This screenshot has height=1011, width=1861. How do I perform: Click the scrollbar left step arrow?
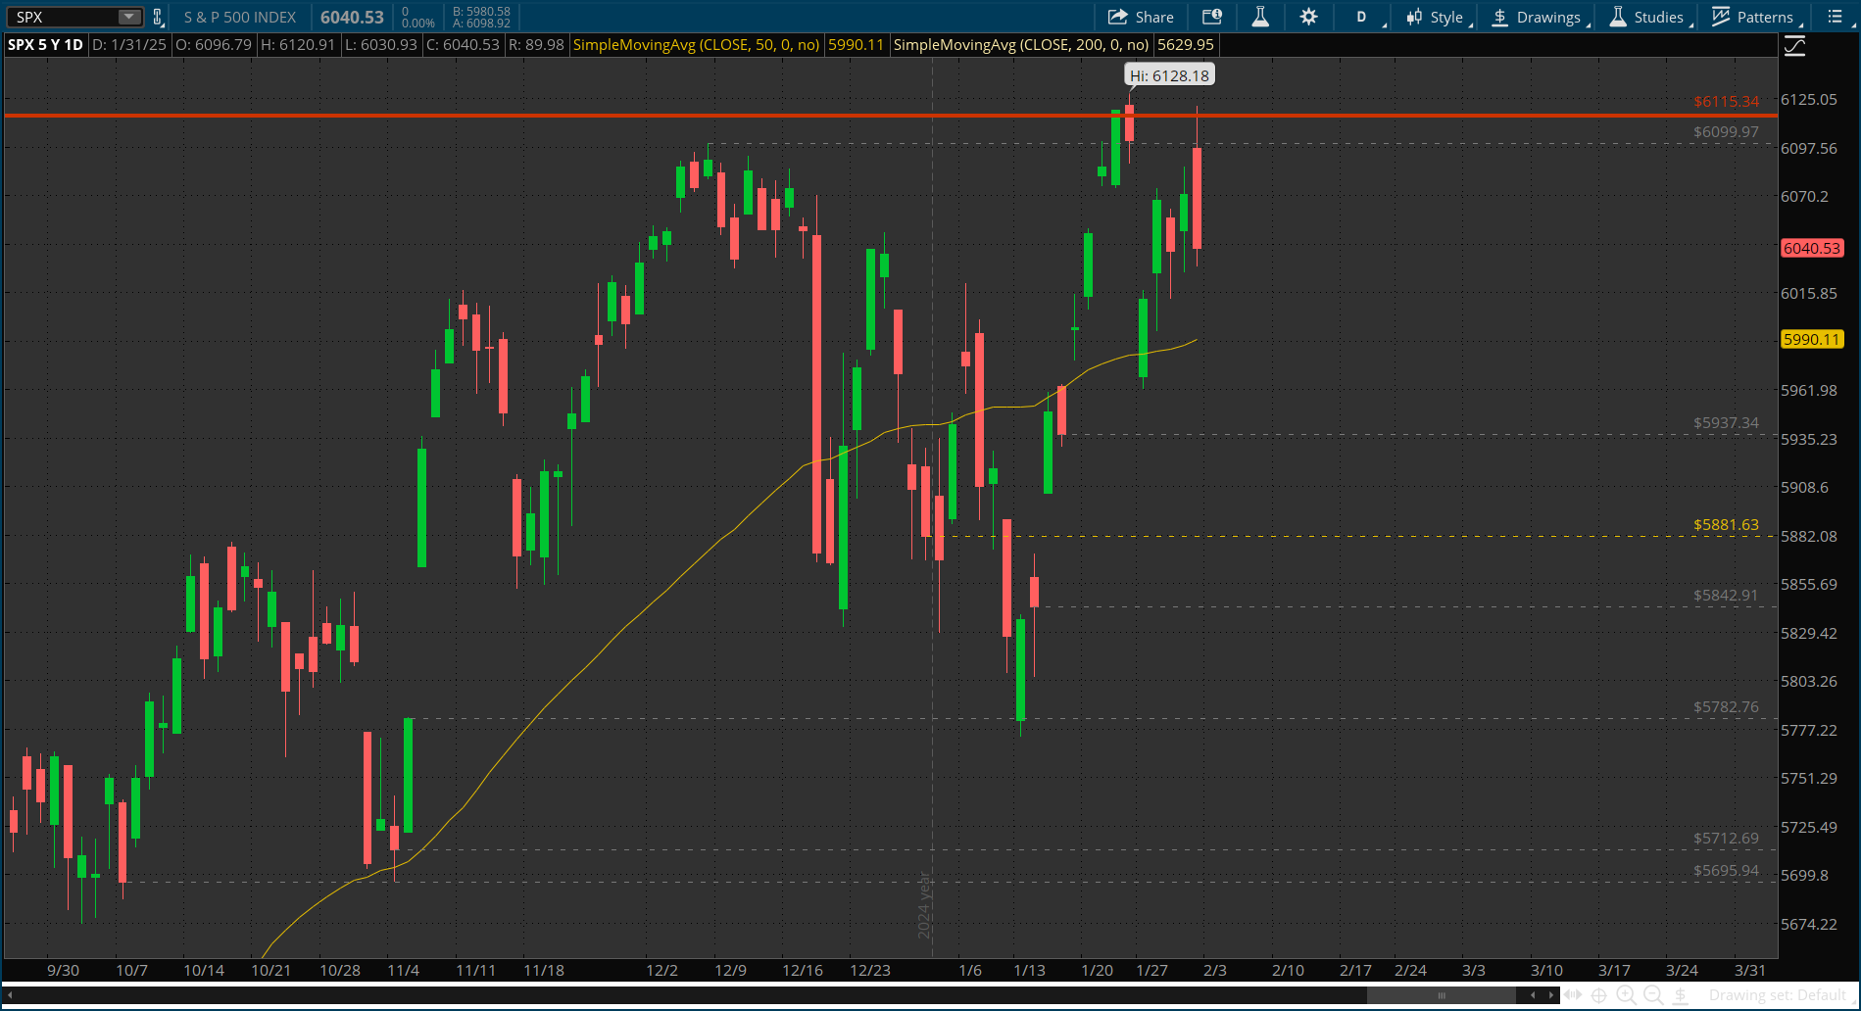(1533, 995)
